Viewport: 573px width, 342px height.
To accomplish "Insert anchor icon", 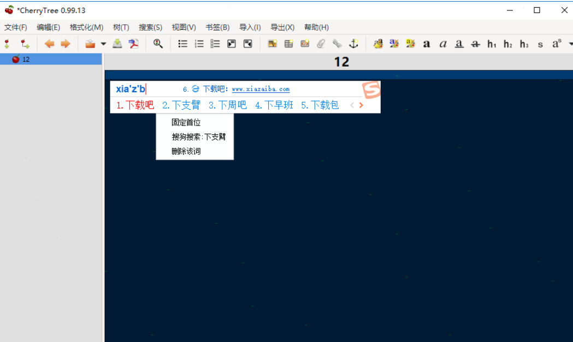I will 353,44.
